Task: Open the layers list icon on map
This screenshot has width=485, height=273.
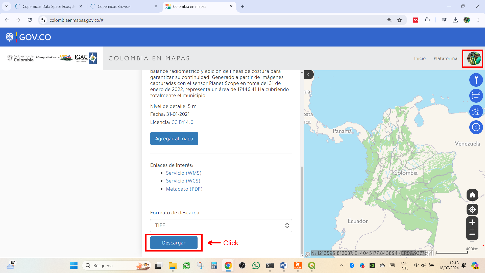Action: pyautogui.click(x=476, y=96)
